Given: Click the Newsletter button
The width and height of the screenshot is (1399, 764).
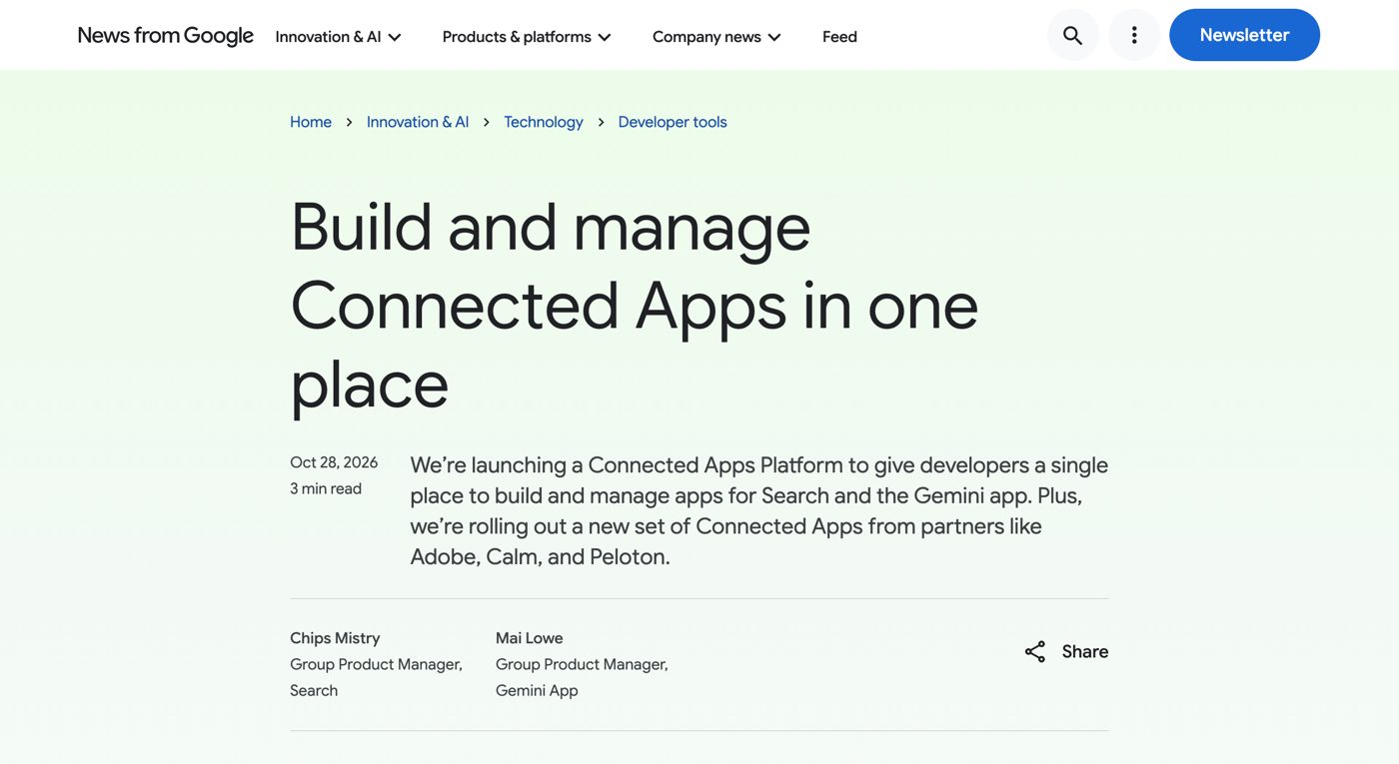Looking at the screenshot, I should point(1244,35).
